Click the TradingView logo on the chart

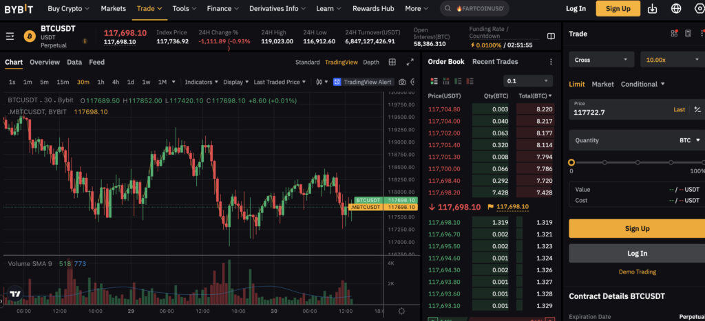tap(15, 294)
